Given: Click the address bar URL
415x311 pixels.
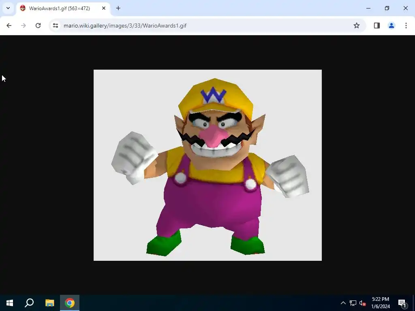Looking at the screenshot, I should point(125,26).
